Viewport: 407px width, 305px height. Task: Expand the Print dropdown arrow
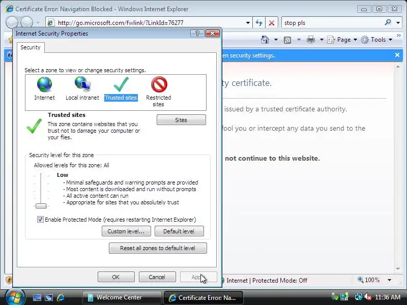322,40
